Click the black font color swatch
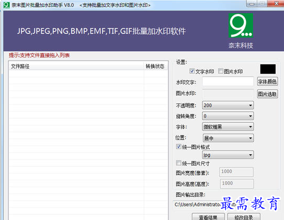Image resolution: width=284 pixels, height=220 pixels. (268, 69)
